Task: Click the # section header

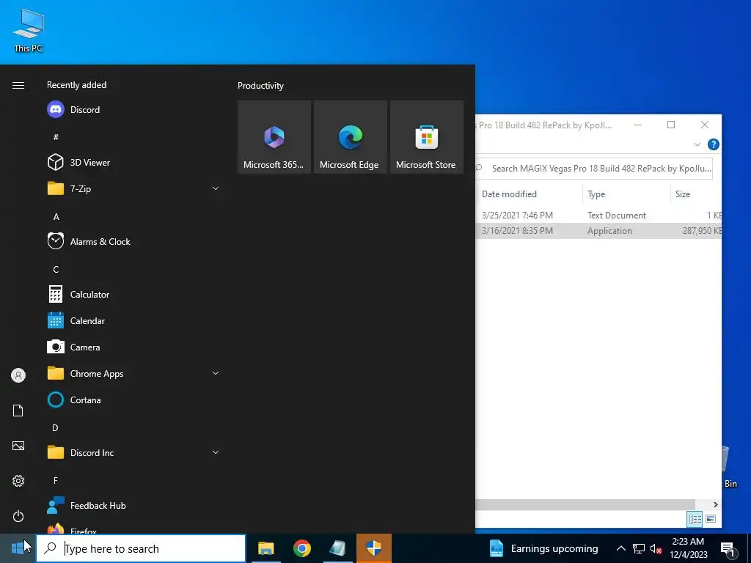Action: (56, 137)
